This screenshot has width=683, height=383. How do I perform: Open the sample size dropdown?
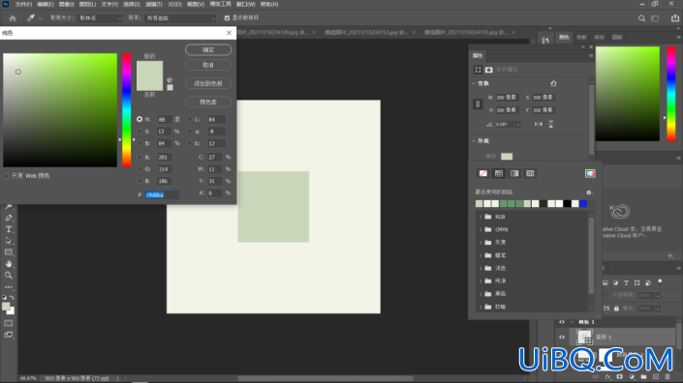(x=100, y=18)
